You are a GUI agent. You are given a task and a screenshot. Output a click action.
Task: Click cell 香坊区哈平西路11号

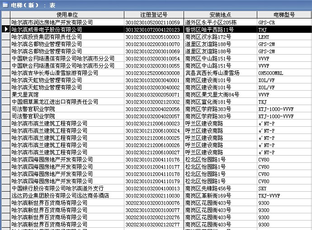click(220, 30)
